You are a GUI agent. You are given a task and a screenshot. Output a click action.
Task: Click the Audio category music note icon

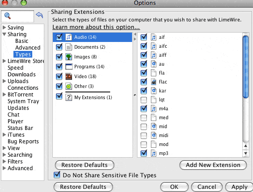[x=69, y=37]
